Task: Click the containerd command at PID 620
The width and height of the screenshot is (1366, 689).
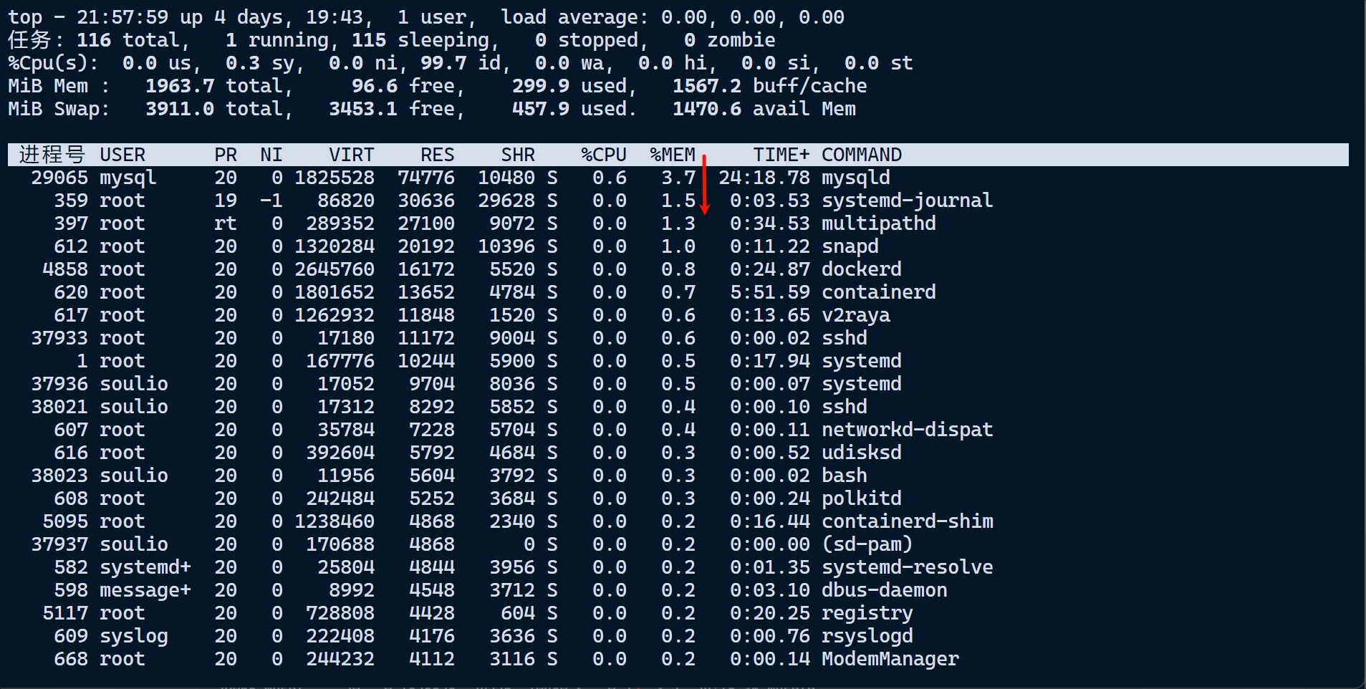Action: point(878,292)
